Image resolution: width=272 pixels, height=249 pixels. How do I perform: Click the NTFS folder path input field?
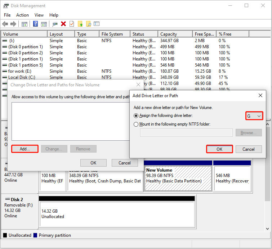point(186,133)
